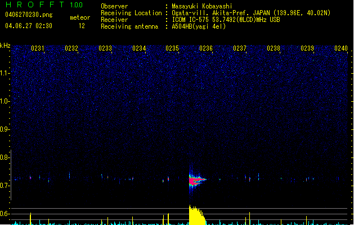Click the 0.9 kHz axis label
354x225 pixels.
point(5,129)
